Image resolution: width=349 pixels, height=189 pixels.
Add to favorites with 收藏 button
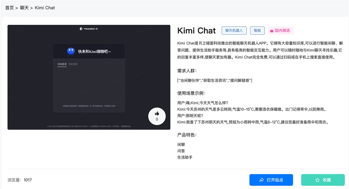[323, 180]
